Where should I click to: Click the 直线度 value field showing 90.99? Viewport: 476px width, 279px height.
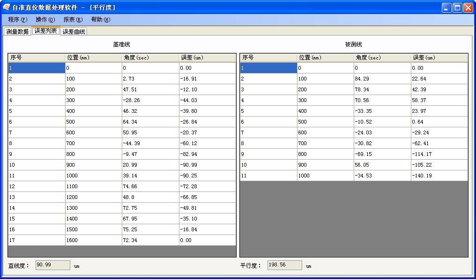tap(52, 265)
